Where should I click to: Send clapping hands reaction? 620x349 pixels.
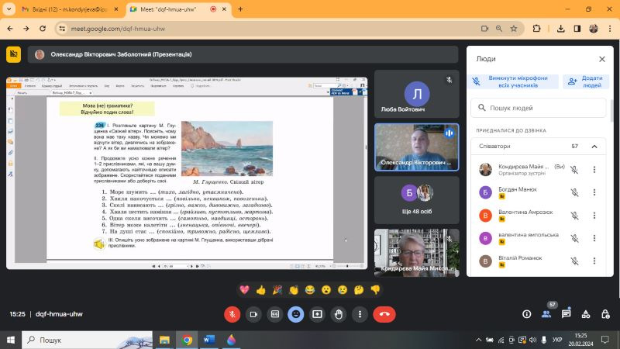pos(294,290)
